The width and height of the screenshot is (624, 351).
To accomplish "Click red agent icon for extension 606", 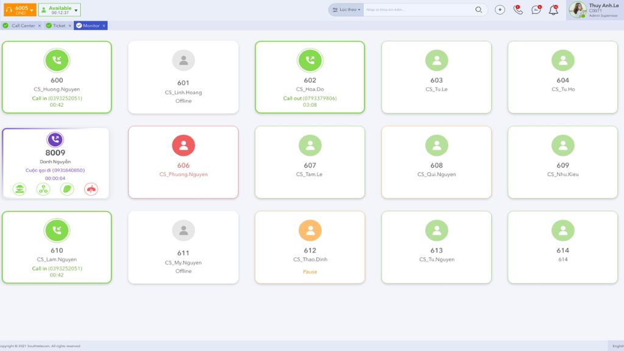I will click(x=183, y=145).
